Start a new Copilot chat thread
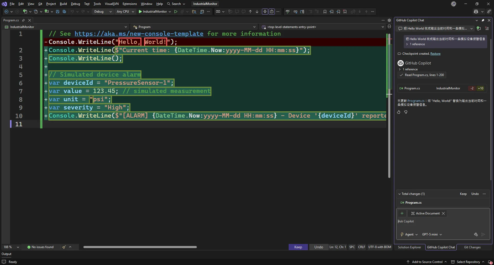Viewport: 494px width, 265px height. [x=479, y=29]
